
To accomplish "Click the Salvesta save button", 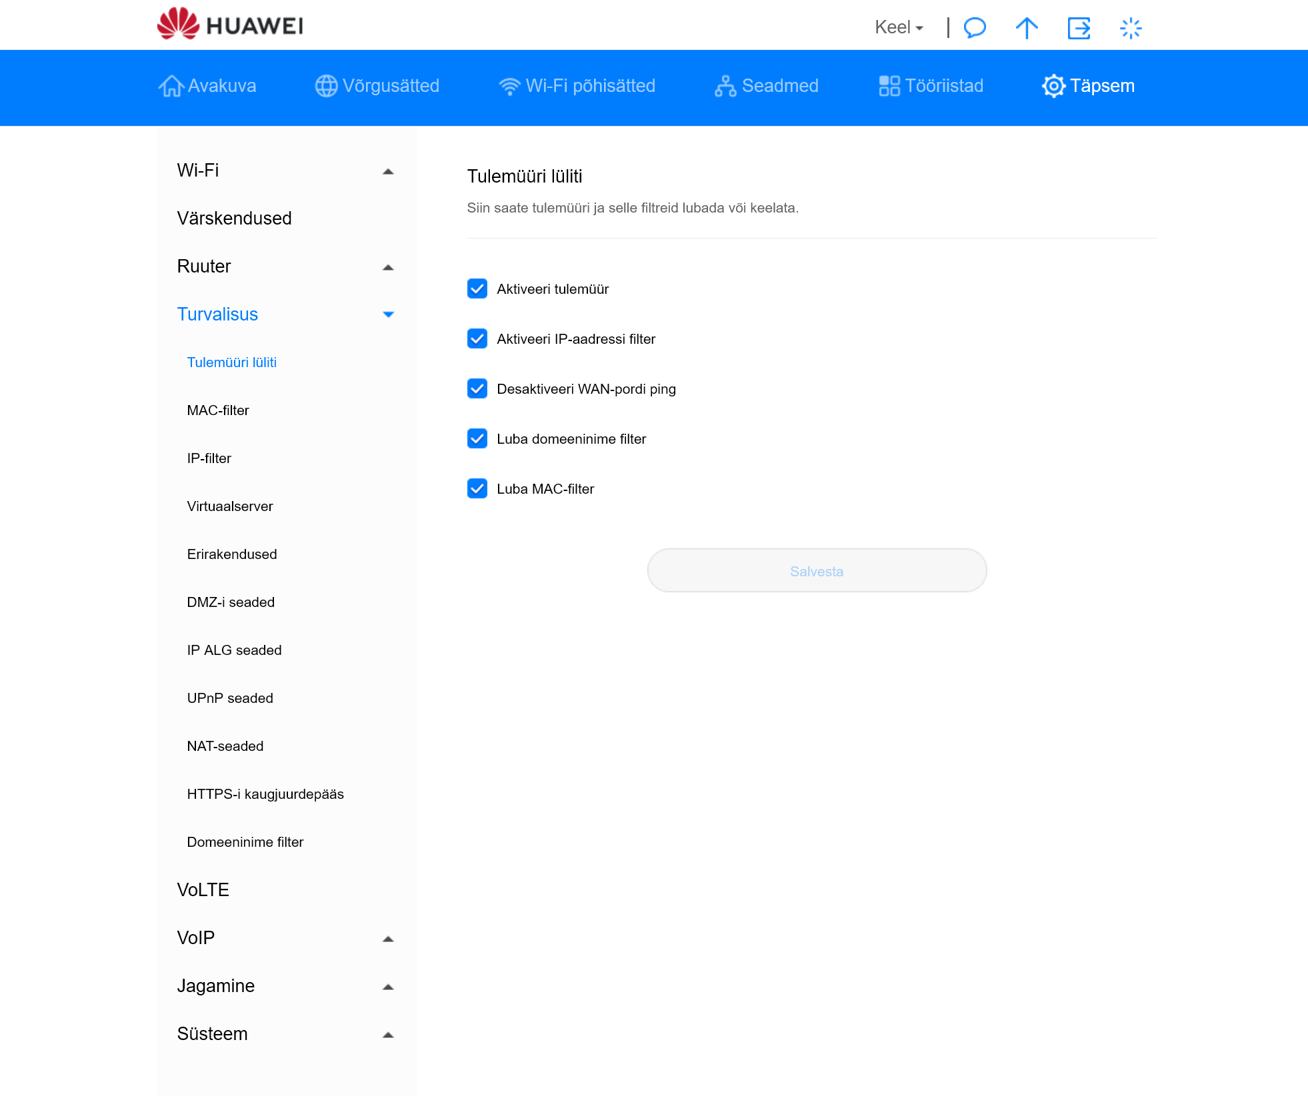I will click(x=817, y=570).
